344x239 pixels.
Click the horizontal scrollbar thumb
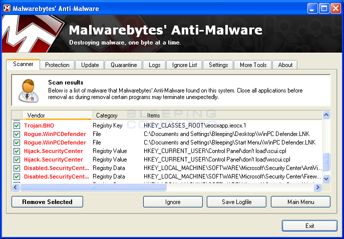coord(93,187)
